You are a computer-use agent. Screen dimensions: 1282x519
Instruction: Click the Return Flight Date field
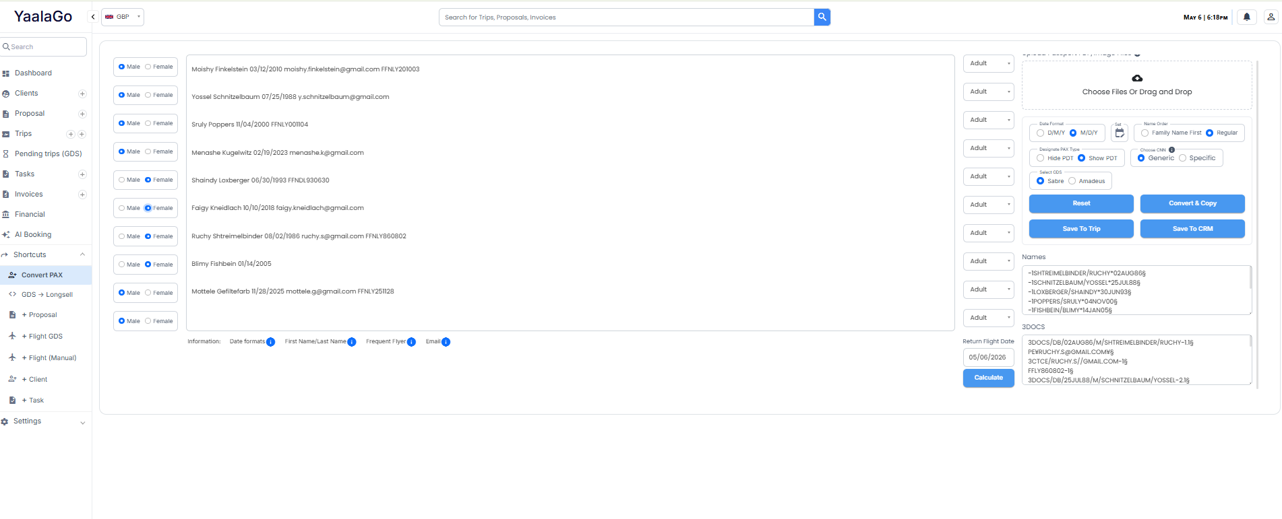[x=989, y=357]
